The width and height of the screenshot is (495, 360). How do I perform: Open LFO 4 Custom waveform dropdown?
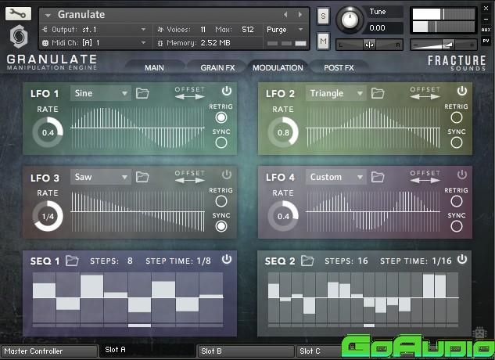tap(336, 177)
